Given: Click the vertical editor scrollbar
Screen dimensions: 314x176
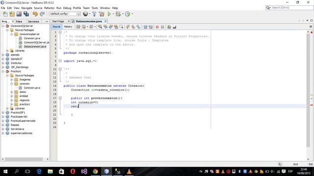Looking at the screenshot, I should click(x=308, y=90).
